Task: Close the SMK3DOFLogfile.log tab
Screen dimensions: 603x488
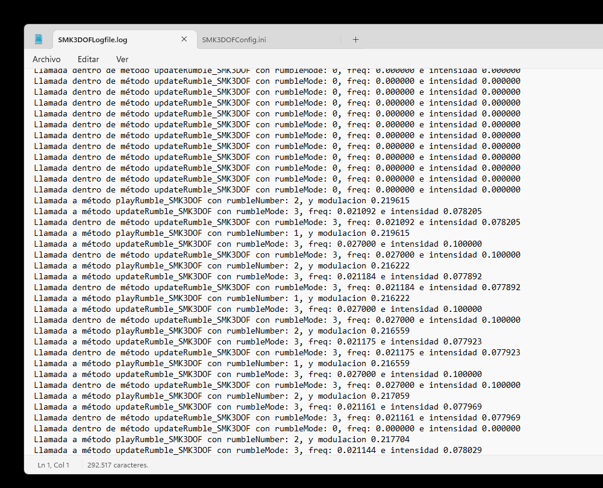Action: click(184, 39)
